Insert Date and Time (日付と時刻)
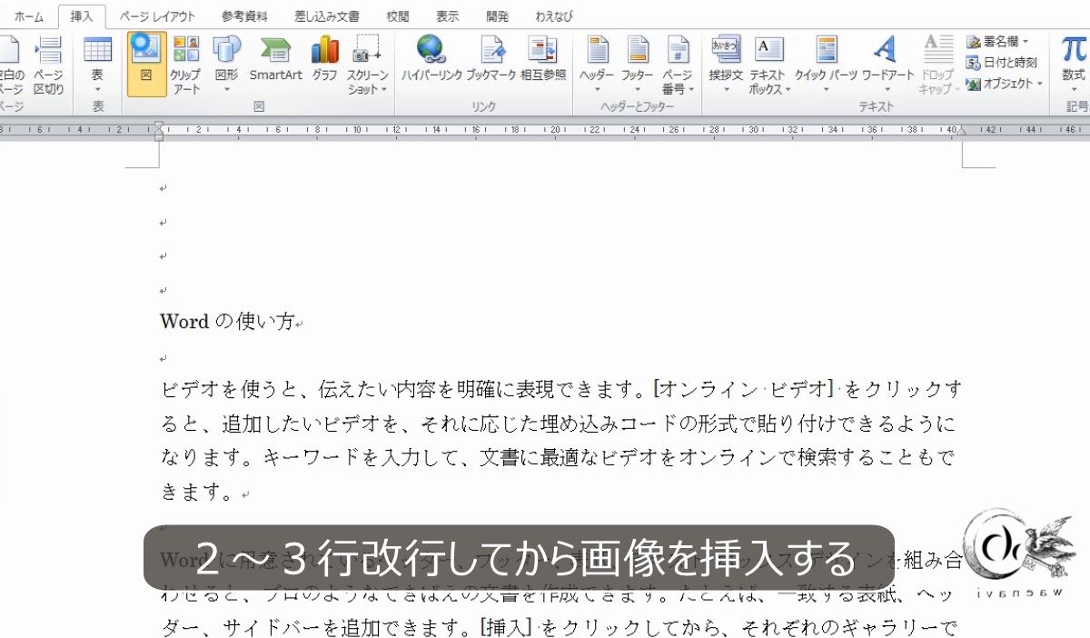Screen dimensions: 1090x638 tap(1001, 63)
